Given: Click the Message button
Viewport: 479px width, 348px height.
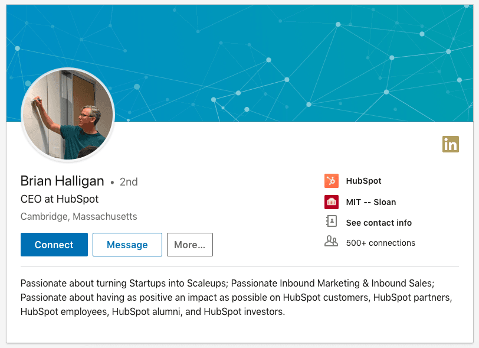Looking at the screenshot, I should pos(127,244).
